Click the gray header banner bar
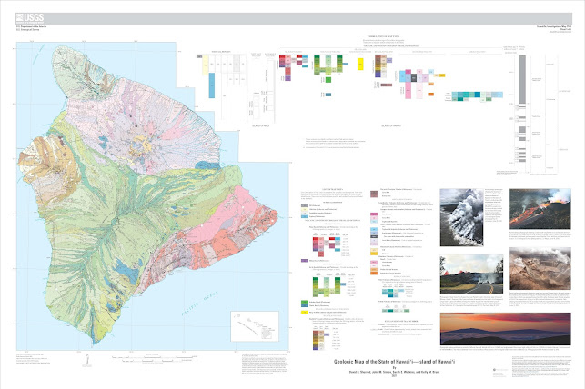This screenshot has width=585, height=389. [x=294, y=18]
